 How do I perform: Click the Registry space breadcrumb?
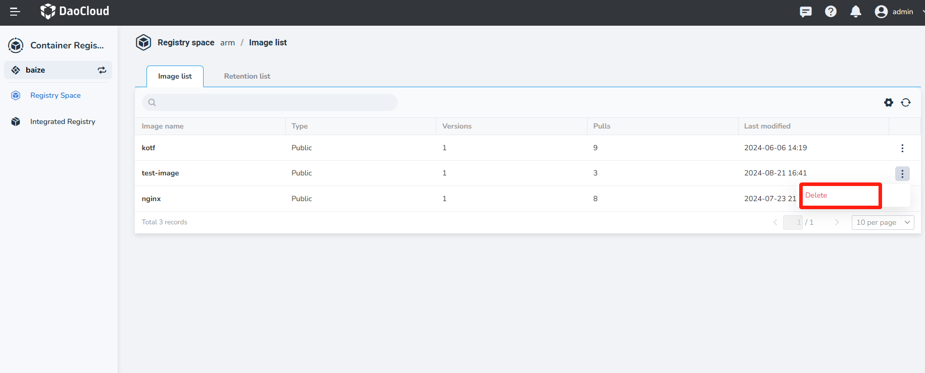click(x=185, y=42)
